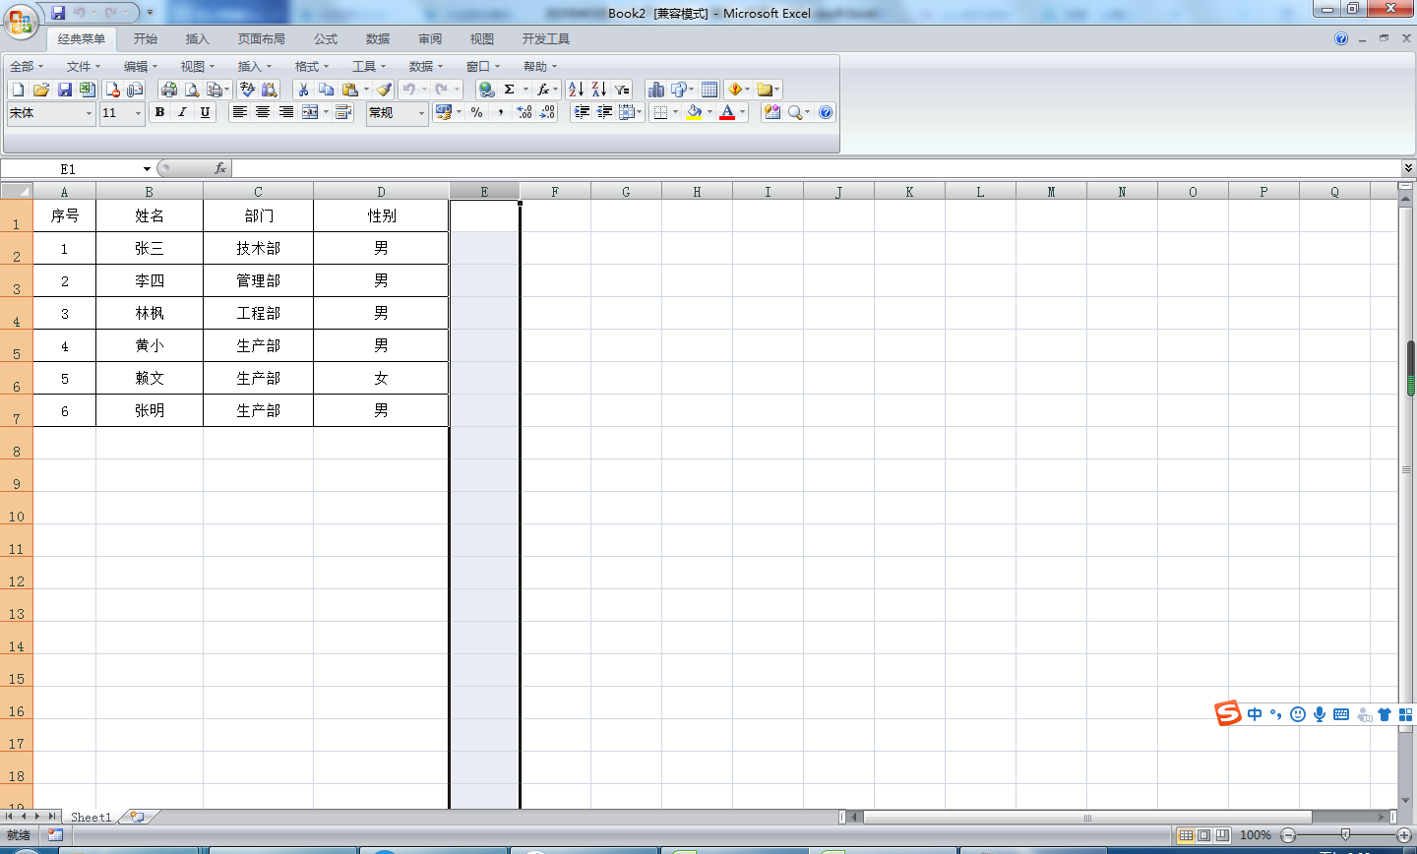Insert a hyperlink using the globe icon
Screen dimensions: 1417x854
487,90
